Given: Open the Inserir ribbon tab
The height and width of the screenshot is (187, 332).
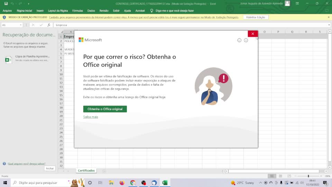Looking at the screenshot, I should point(40,11).
